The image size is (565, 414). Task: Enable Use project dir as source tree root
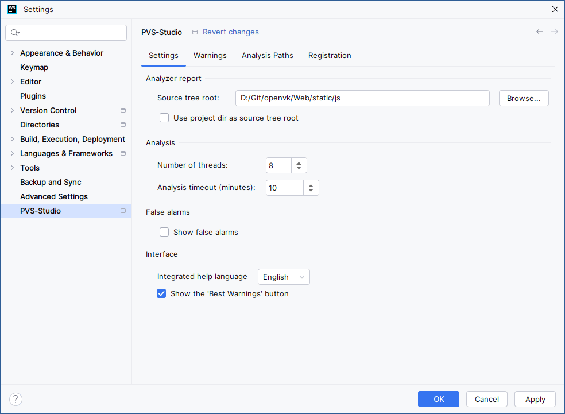[x=164, y=118]
